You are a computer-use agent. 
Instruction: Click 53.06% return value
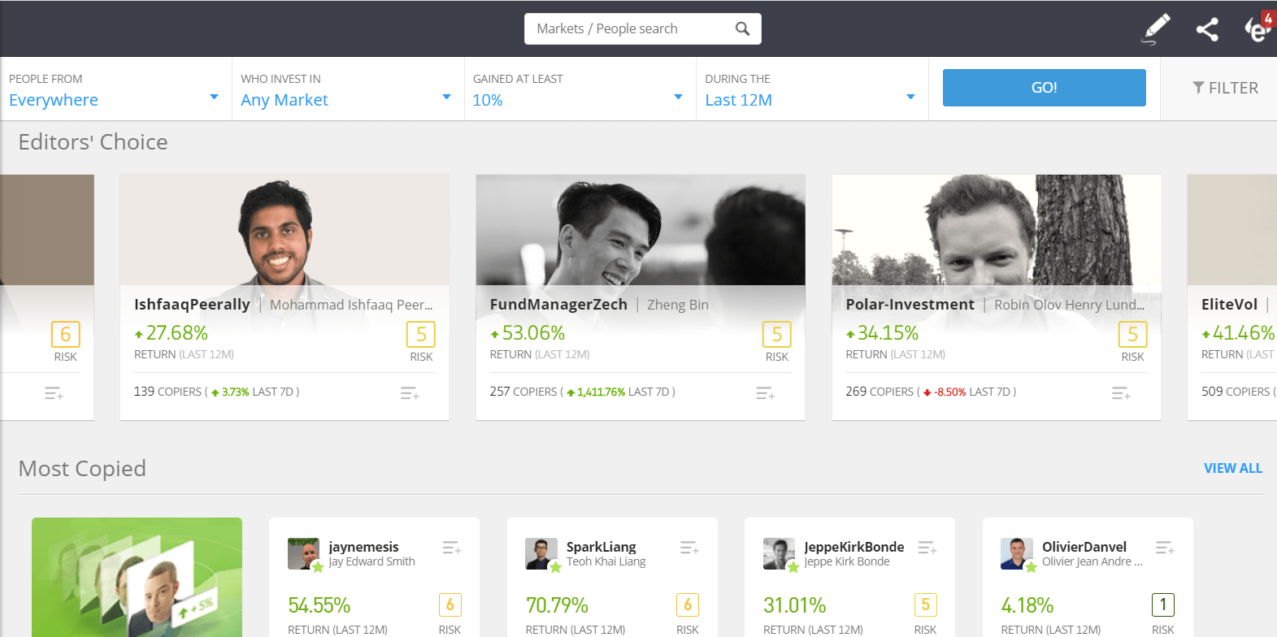pyautogui.click(x=533, y=332)
